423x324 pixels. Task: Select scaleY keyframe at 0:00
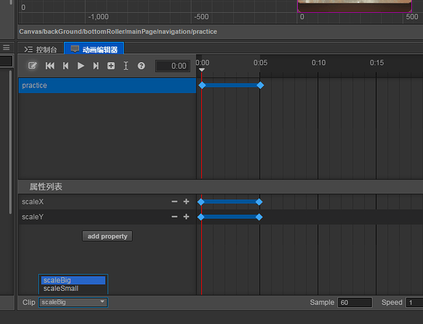pyautogui.click(x=201, y=217)
